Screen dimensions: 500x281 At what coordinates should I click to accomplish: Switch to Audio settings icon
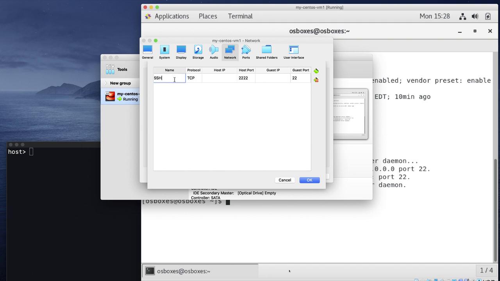pos(214,52)
